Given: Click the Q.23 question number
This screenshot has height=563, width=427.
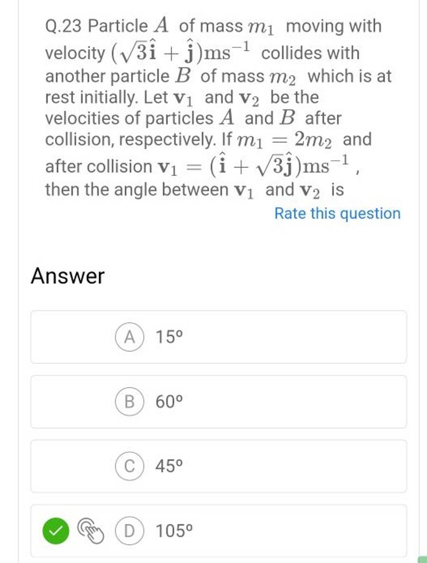Looking at the screenshot, I should pyautogui.click(x=64, y=26).
